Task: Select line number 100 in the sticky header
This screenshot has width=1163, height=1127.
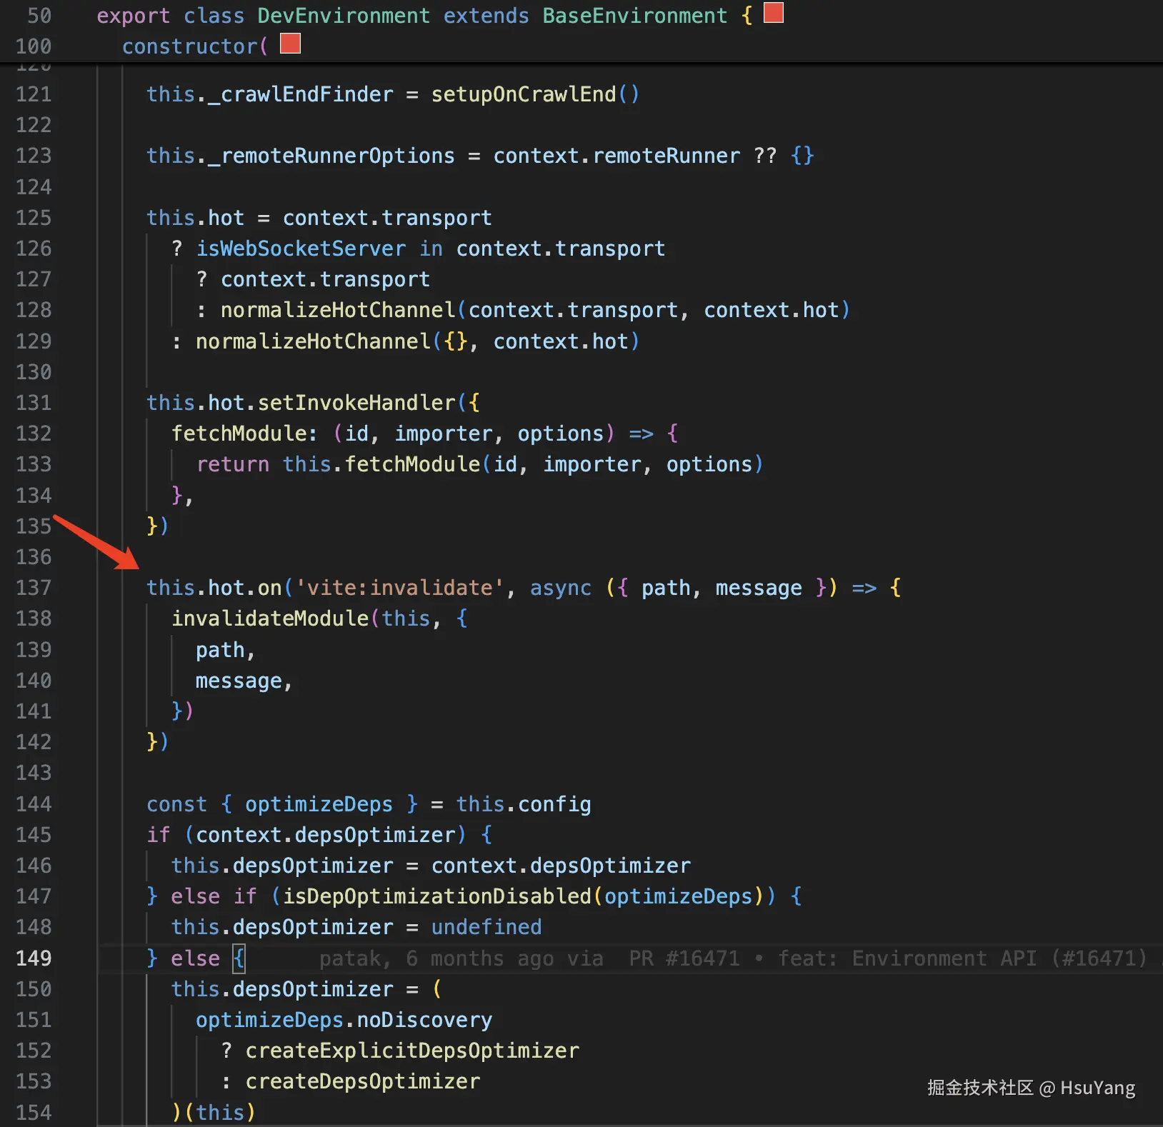Action: pyautogui.click(x=34, y=46)
